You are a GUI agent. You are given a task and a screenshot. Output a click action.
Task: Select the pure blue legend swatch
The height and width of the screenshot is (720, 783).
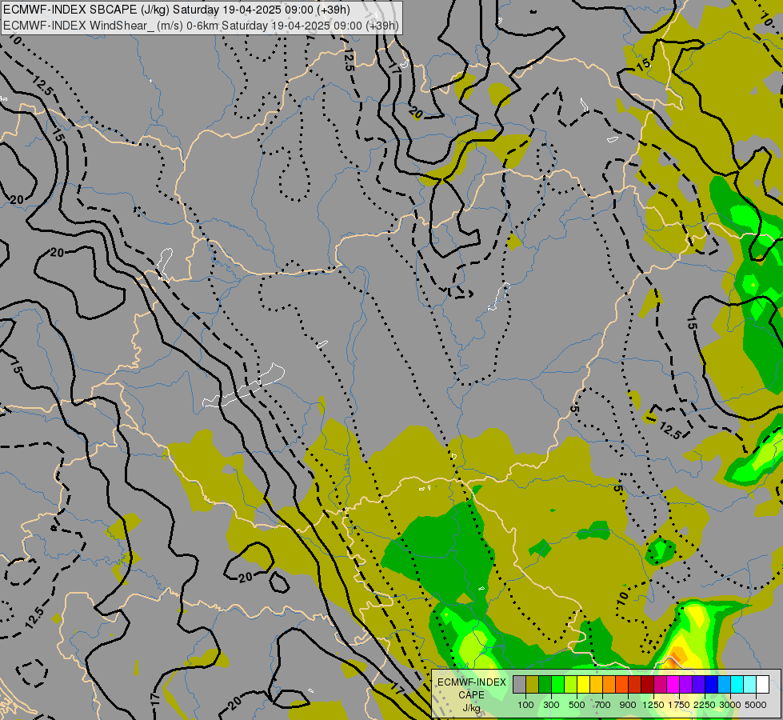pyautogui.click(x=712, y=684)
